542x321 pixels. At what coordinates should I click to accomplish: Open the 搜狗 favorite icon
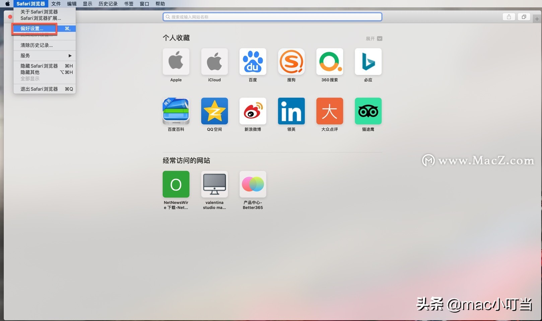(x=291, y=62)
